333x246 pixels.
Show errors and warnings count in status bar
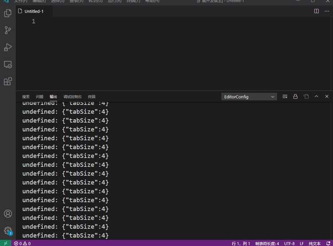pos(22,243)
